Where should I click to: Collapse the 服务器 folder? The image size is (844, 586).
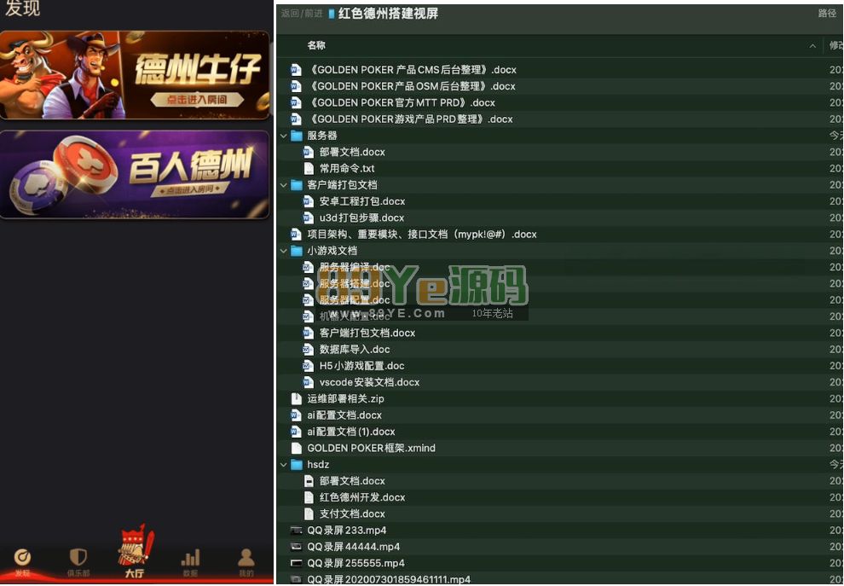284,136
